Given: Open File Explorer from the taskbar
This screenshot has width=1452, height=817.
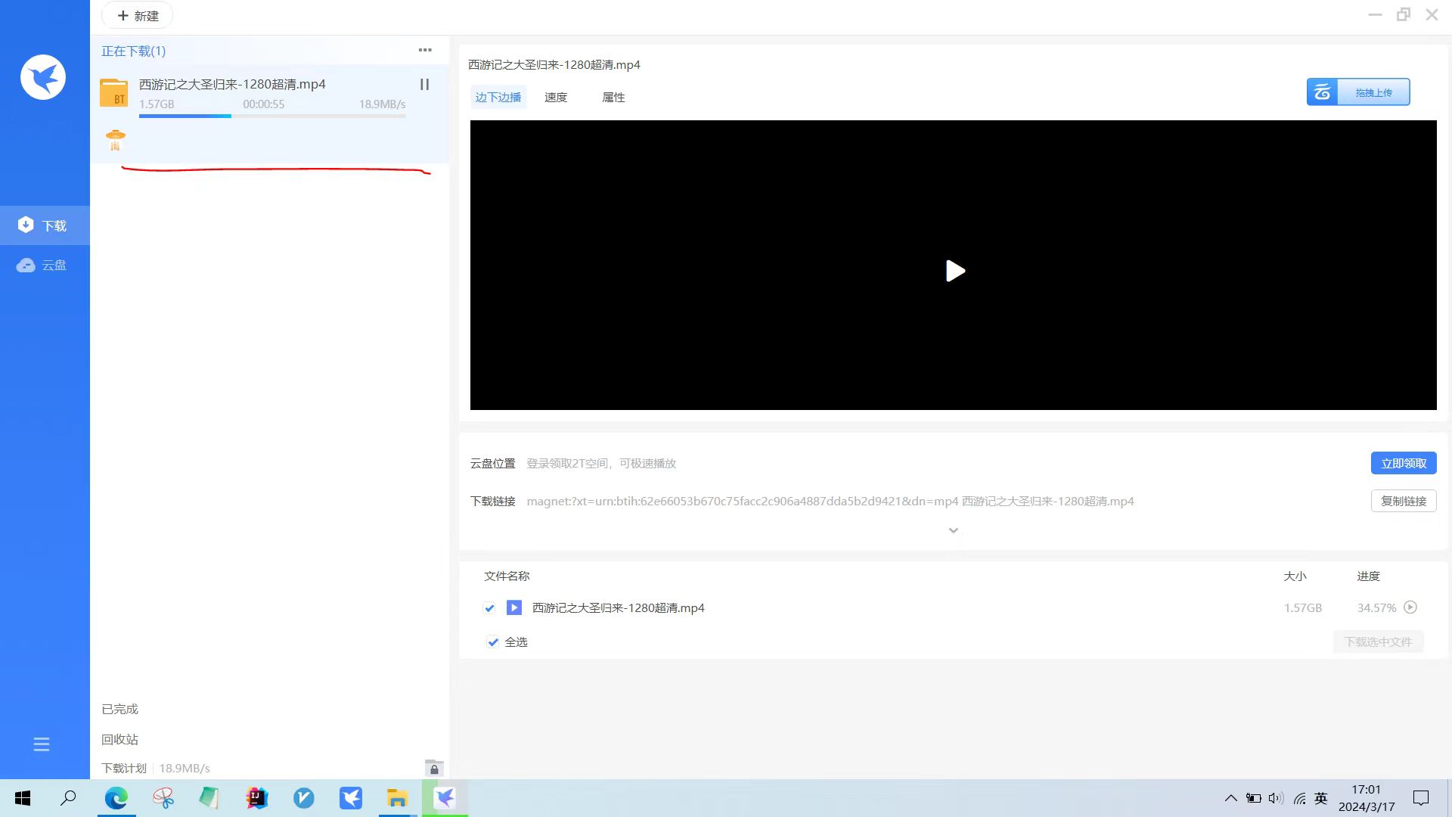Looking at the screenshot, I should click(x=398, y=798).
